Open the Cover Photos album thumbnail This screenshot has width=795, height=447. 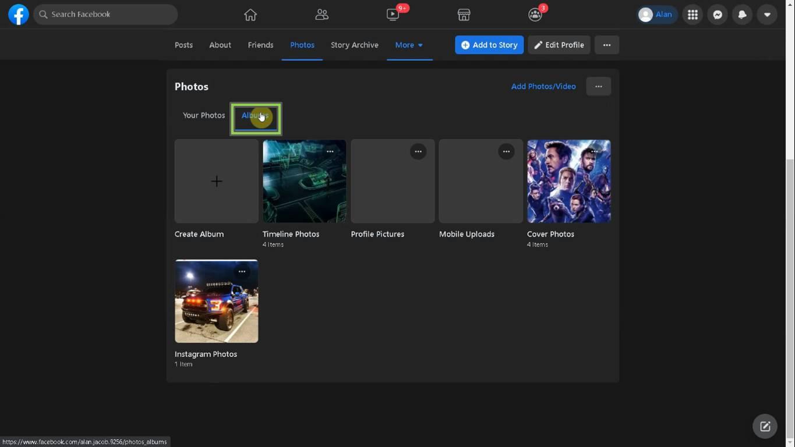tap(569, 181)
